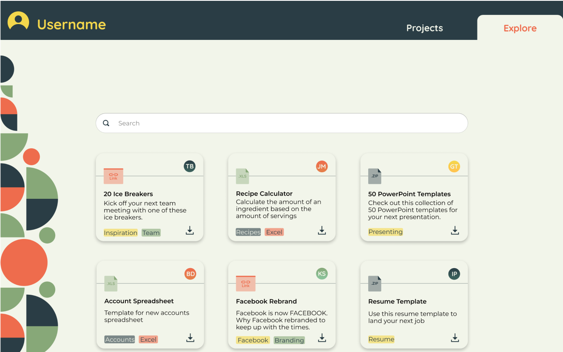563x352 pixels.
Task: Click the search magnifier icon
Action: click(106, 123)
